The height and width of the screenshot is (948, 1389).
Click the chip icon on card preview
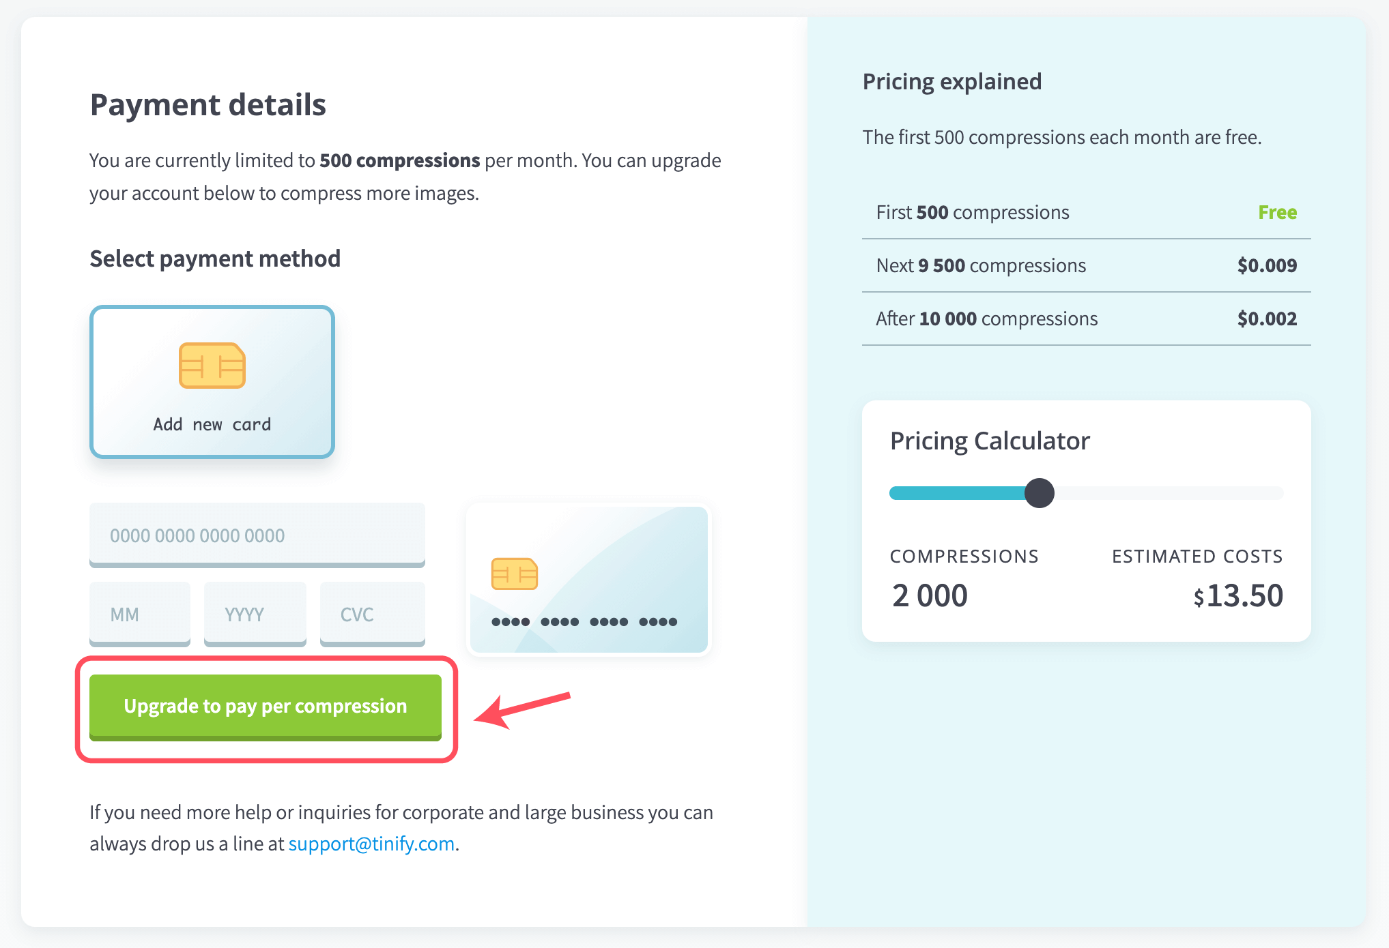point(515,574)
